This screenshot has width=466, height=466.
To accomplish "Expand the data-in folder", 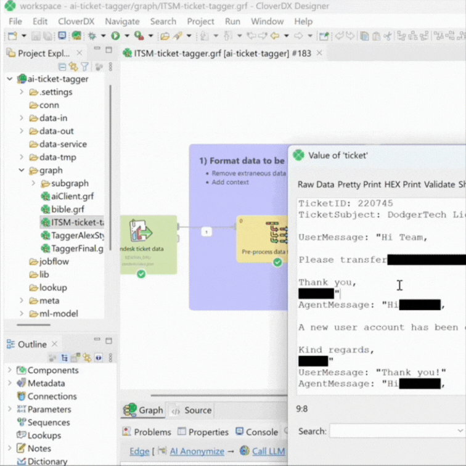I will click(x=22, y=118).
